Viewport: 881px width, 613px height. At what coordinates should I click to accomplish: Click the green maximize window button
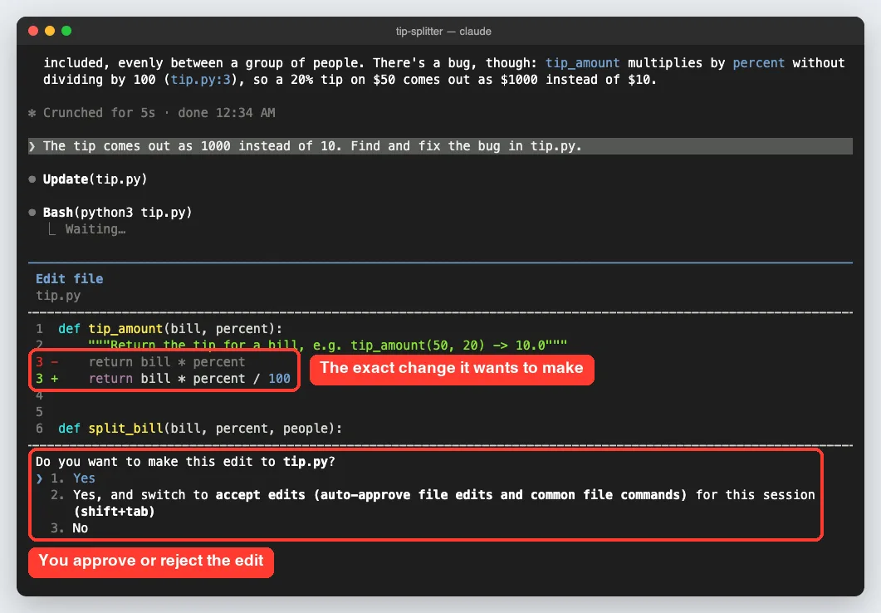[66, 31]
